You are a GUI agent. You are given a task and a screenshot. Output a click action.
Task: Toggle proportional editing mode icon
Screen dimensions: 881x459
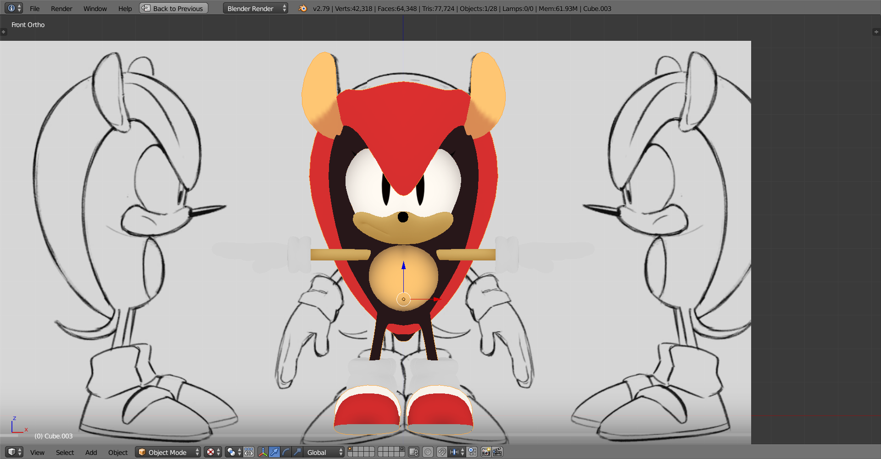tap(428, 452)
